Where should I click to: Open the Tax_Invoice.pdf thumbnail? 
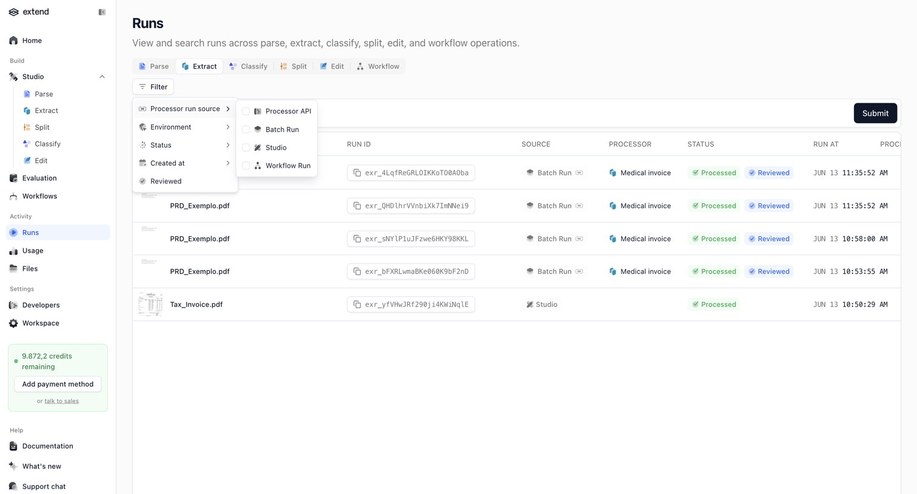coord(150,305)
